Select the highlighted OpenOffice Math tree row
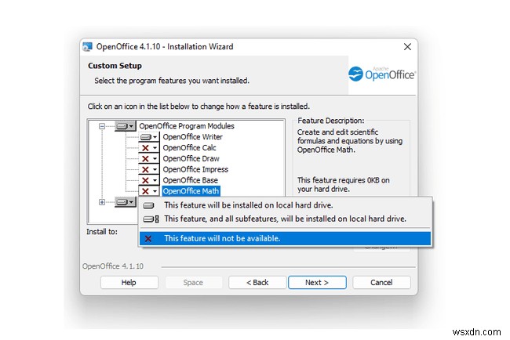Image resolution: width=510 pixels, height=340 pixels. pos(191,191)
